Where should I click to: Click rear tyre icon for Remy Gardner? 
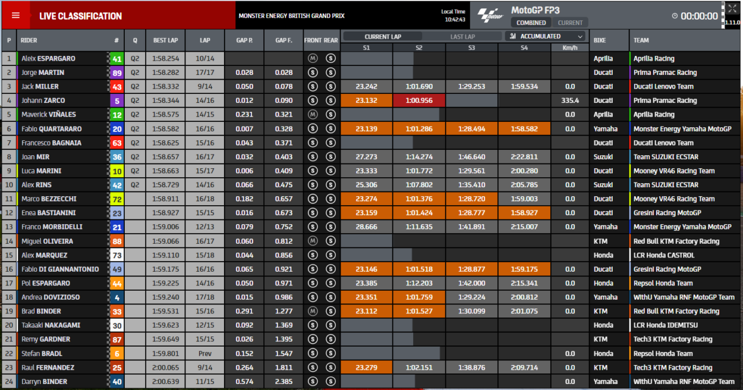coord(330,339)
